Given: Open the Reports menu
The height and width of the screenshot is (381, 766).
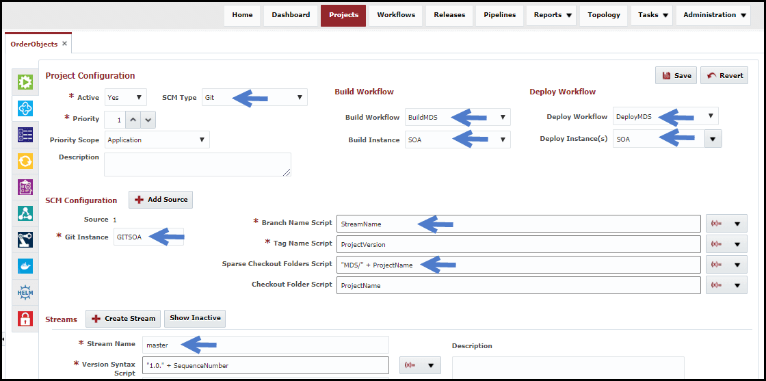Looking at the screenshot, I should (x=551, y=15).
